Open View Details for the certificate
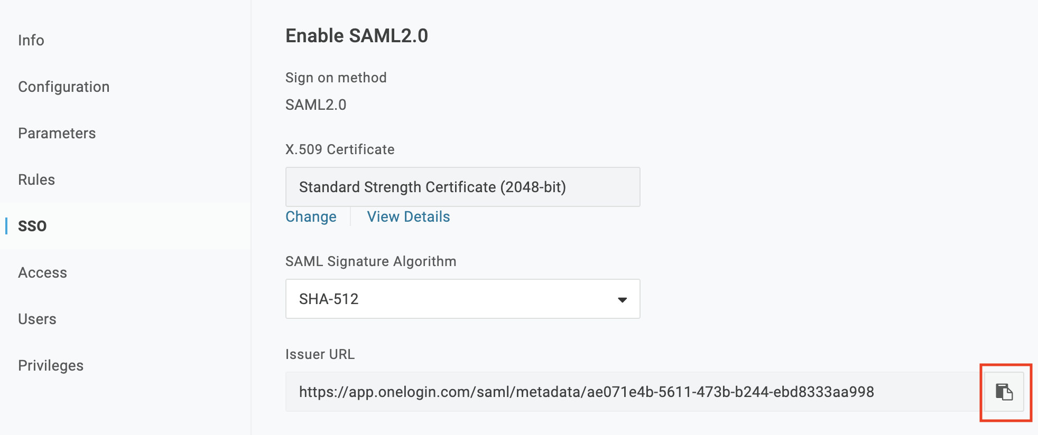The image size is (1038, 435). (409, 216)
